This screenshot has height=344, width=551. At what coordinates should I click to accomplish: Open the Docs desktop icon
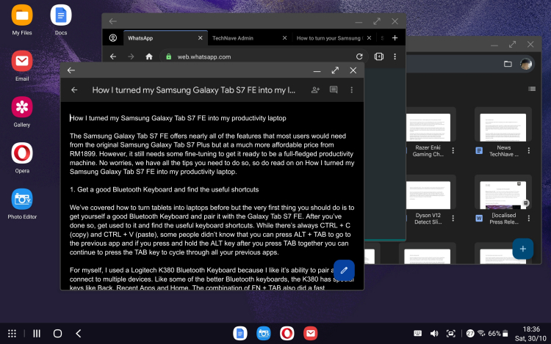[61, 15]
